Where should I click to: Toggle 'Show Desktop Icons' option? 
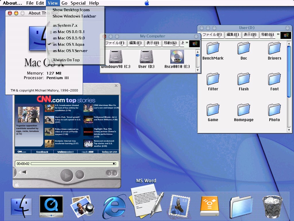coord(75,10)
